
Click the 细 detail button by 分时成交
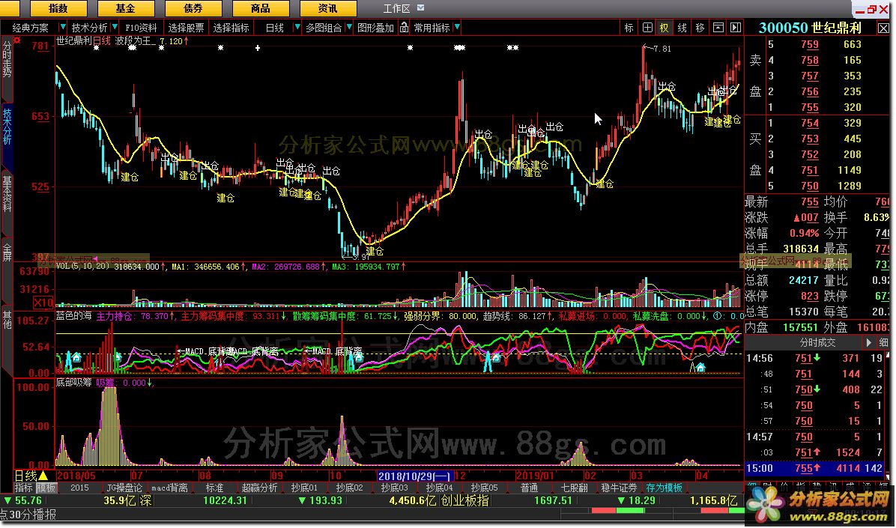[884, 342]
